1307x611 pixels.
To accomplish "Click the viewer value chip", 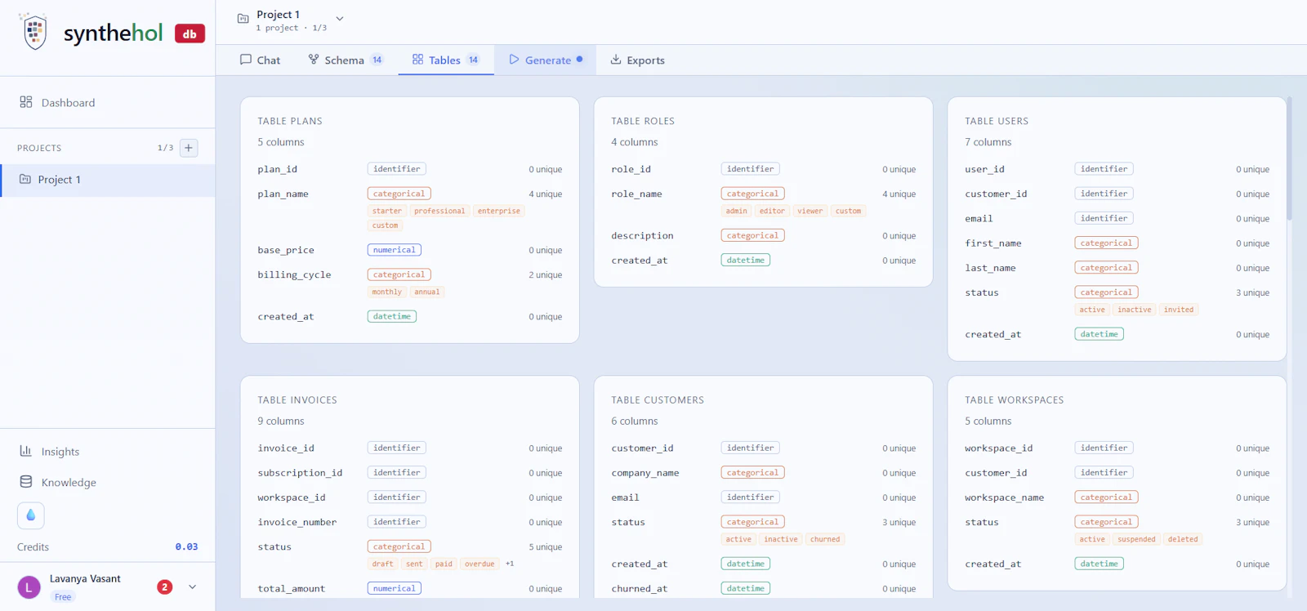I will 810,211.
